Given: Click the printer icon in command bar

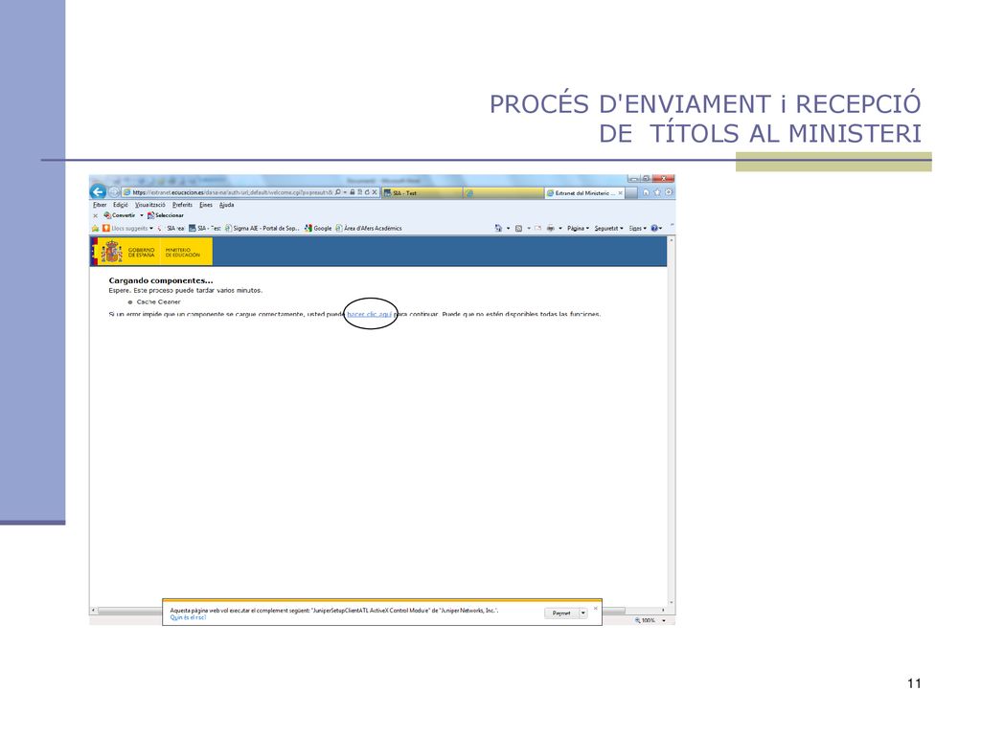Looking at the screenshot, I should [551, 228].
